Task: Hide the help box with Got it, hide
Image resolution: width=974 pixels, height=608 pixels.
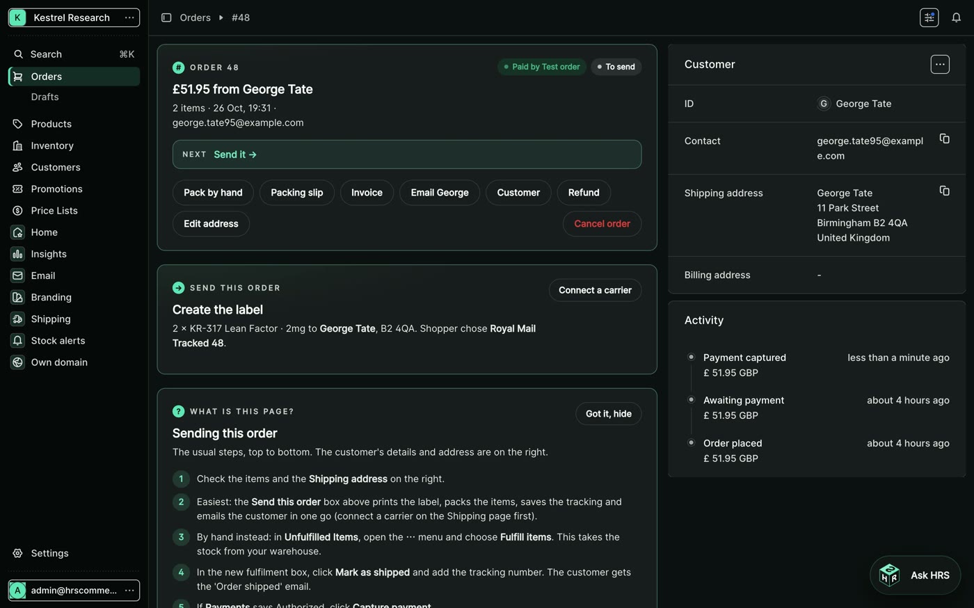Action: (x=608, y=414)
